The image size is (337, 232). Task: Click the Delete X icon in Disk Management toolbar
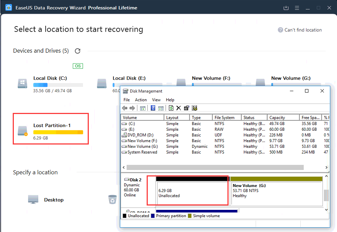point(179,108)
